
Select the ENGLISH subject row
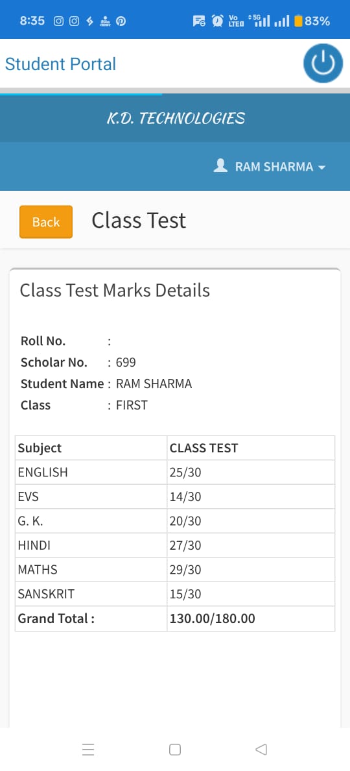(175, 472)
